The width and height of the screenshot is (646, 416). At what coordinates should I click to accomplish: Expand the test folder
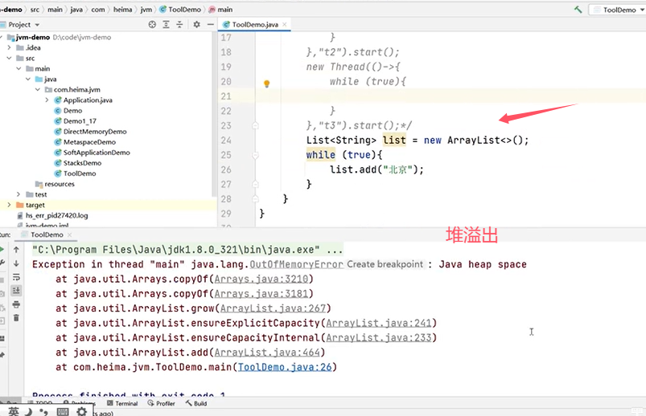coord(19,194)
